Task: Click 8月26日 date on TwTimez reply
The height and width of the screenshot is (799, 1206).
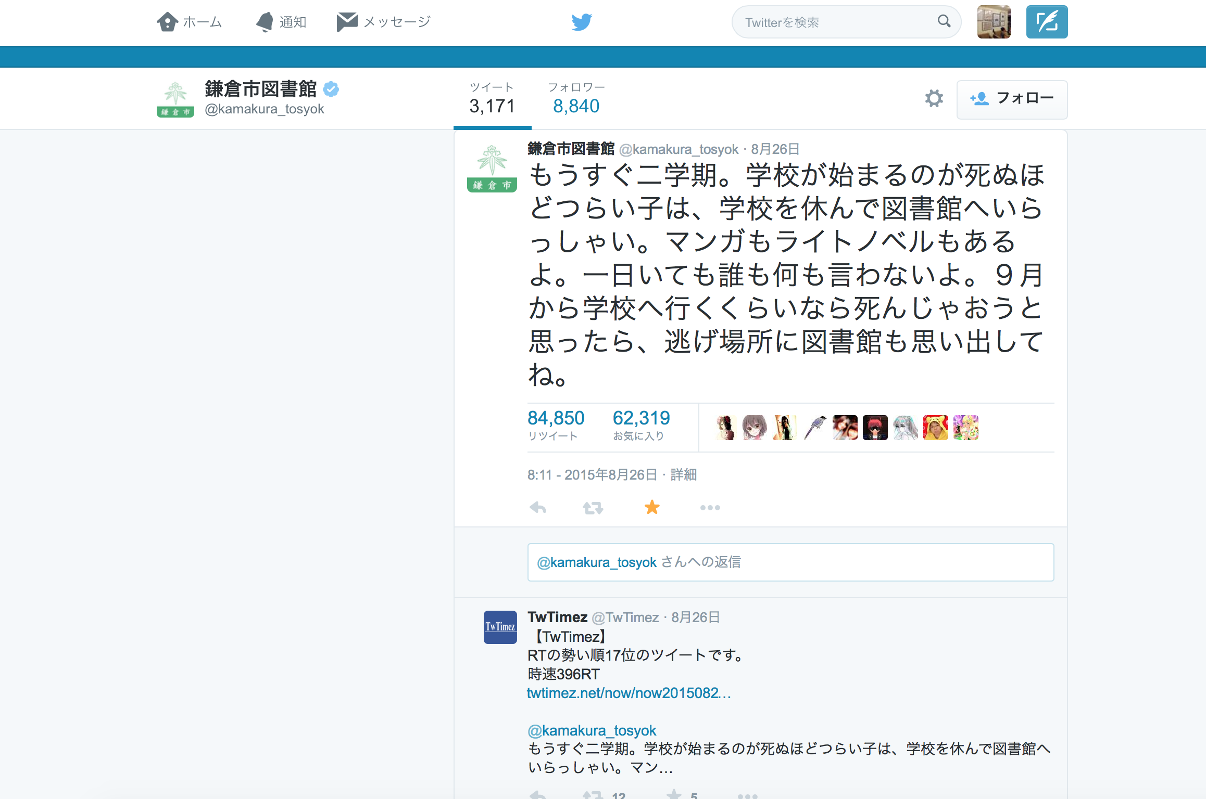Action: pos(696,617)
